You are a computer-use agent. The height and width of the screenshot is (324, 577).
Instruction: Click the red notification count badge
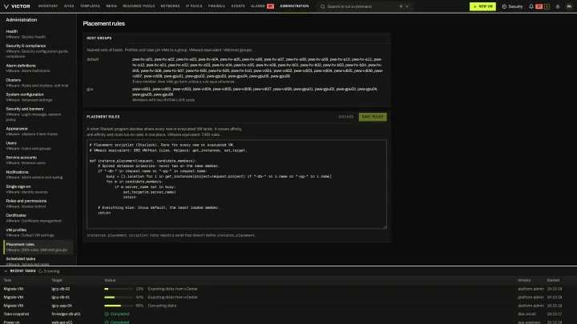pyautogui.click(x=539, y=6)
